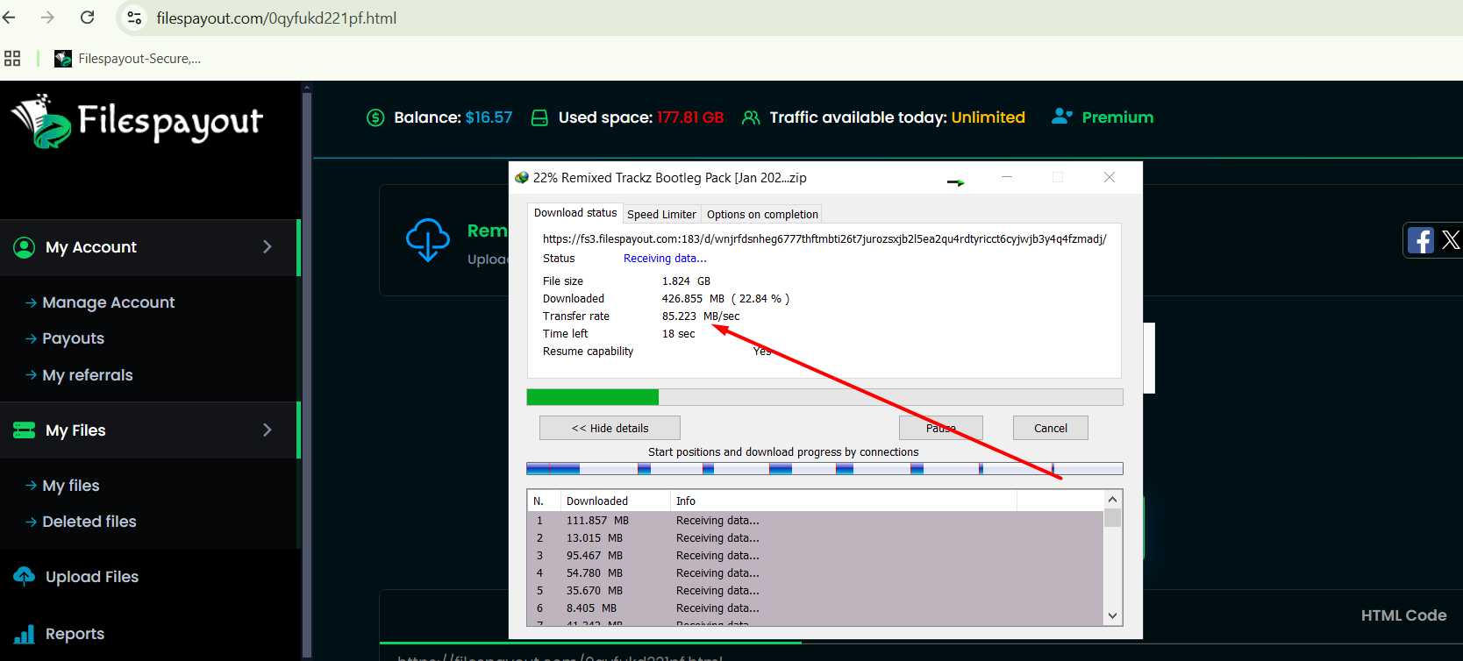Open Deleted files in sidebar
1463x661 pixels.
tap(89, 522)
